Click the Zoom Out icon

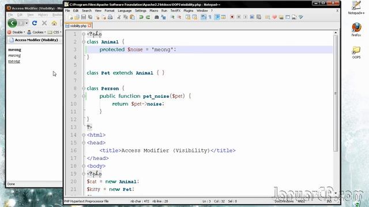pos(179,17)
